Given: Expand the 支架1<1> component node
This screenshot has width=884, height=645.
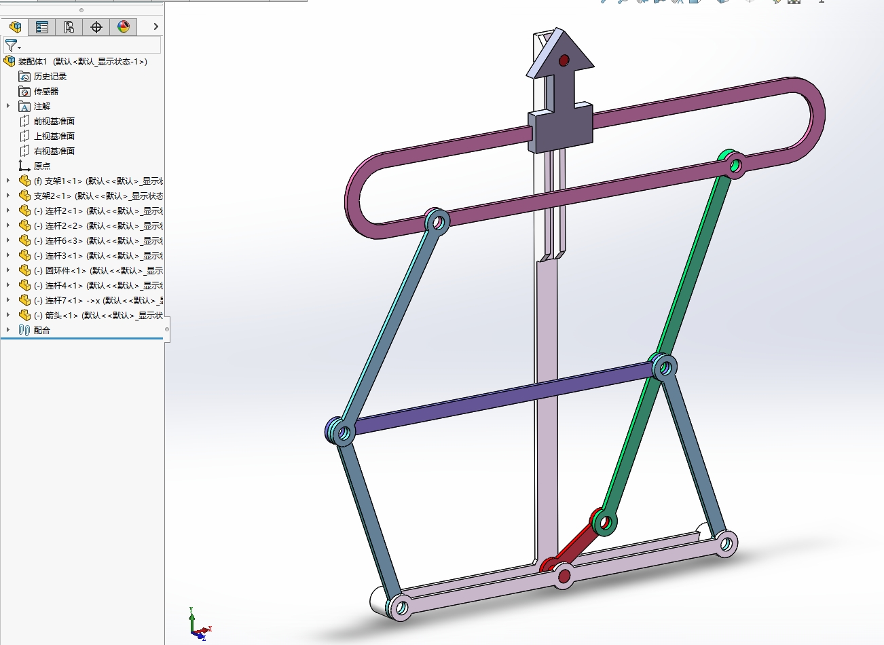Looking at the screenshot, I should [x=8, y=181].
